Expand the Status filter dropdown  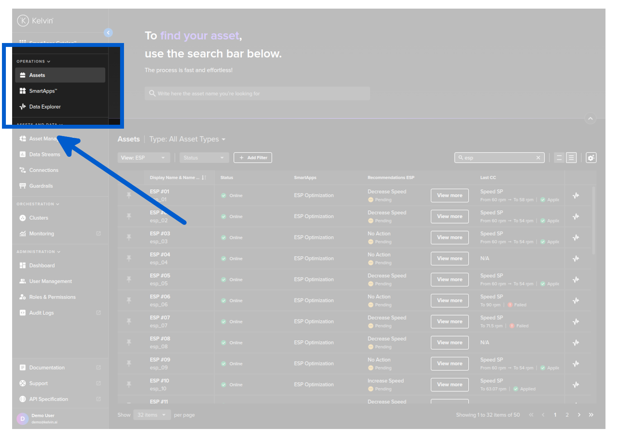pos(204,158)
